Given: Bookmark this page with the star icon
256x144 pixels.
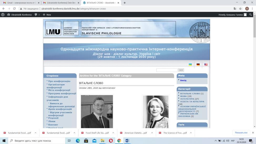Looking at the screenshot, I should (240, 9).
